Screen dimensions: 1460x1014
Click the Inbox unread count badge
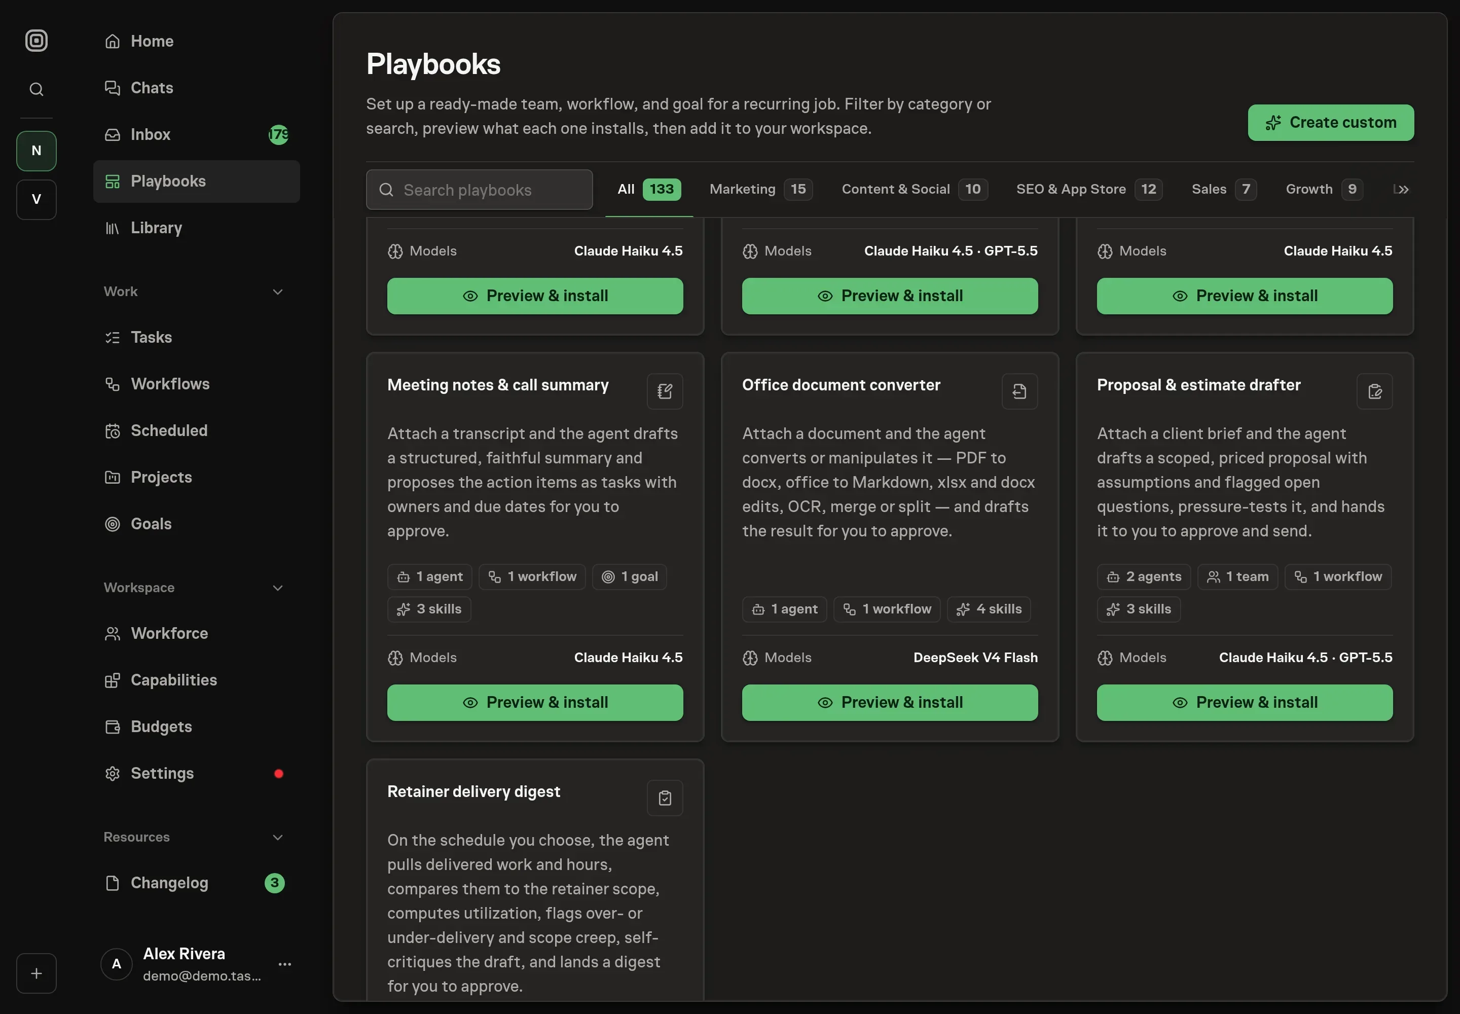(278, 135)
